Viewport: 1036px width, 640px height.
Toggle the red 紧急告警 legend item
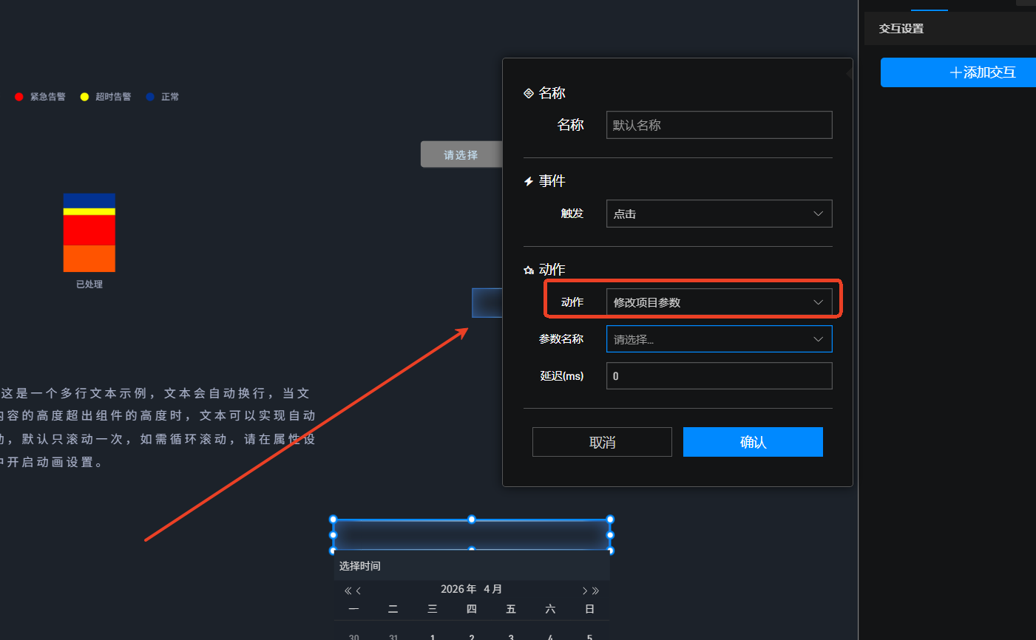pyautogui.click(x=41, y=97)
